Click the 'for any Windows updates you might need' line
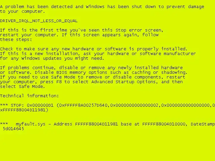 52,58
